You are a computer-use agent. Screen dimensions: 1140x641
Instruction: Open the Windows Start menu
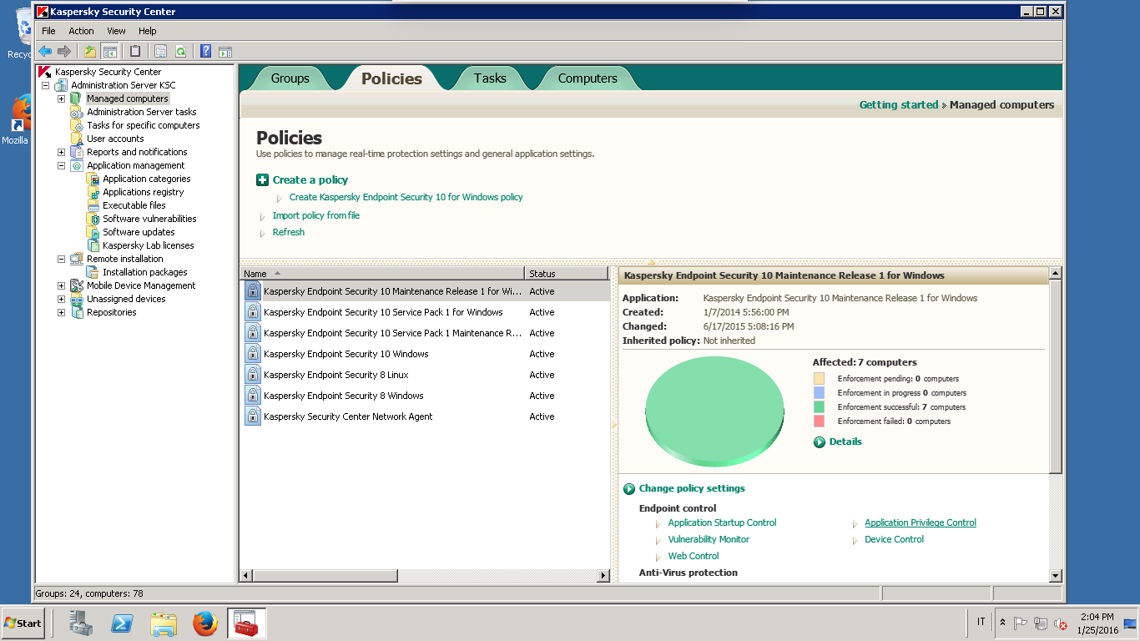[23, 623]
